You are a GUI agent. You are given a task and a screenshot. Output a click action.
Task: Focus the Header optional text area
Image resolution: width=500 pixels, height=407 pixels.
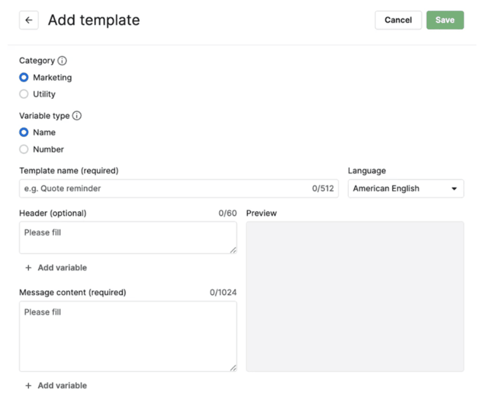click(x=128, y=238)
